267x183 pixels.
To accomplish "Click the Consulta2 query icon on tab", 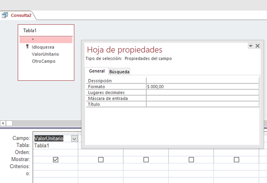I will [x=5, y=16].
